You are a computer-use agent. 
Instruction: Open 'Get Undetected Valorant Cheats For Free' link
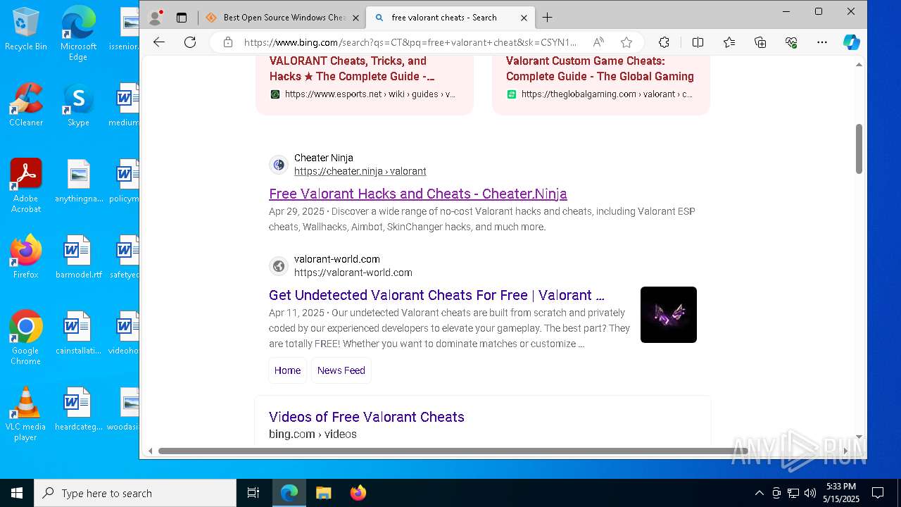436,295
